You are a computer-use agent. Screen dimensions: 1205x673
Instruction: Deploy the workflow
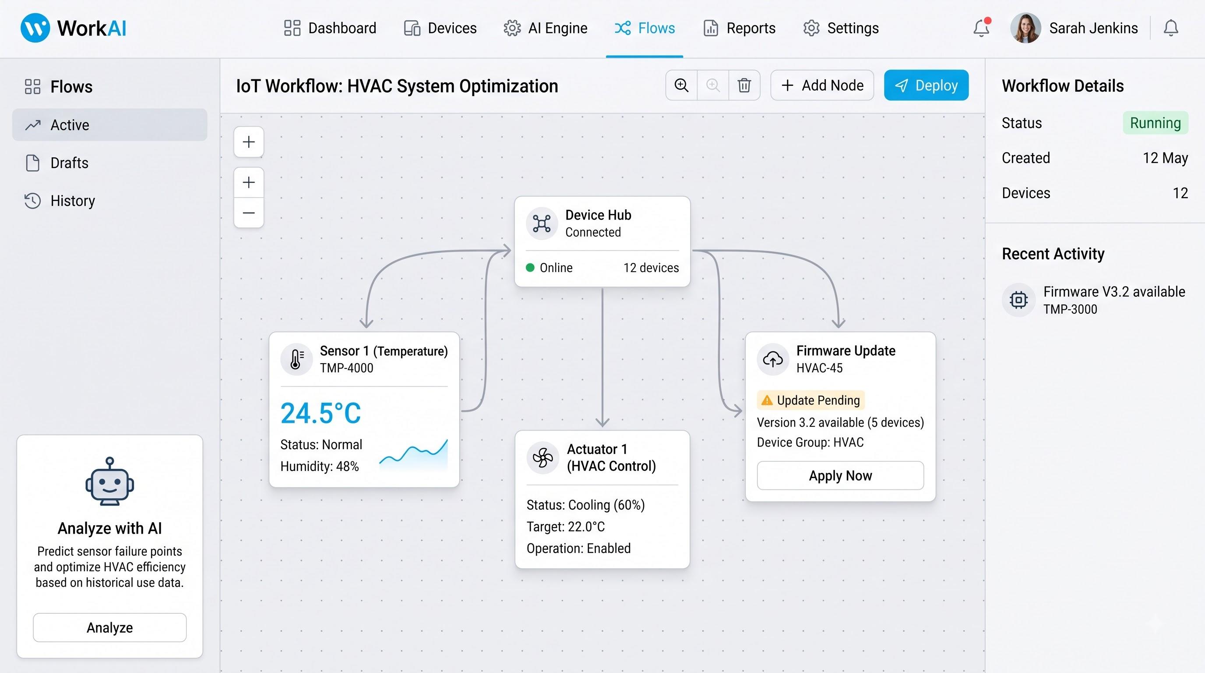point(926,85)
